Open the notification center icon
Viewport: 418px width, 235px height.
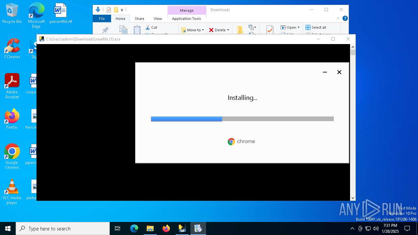point(407,228)
